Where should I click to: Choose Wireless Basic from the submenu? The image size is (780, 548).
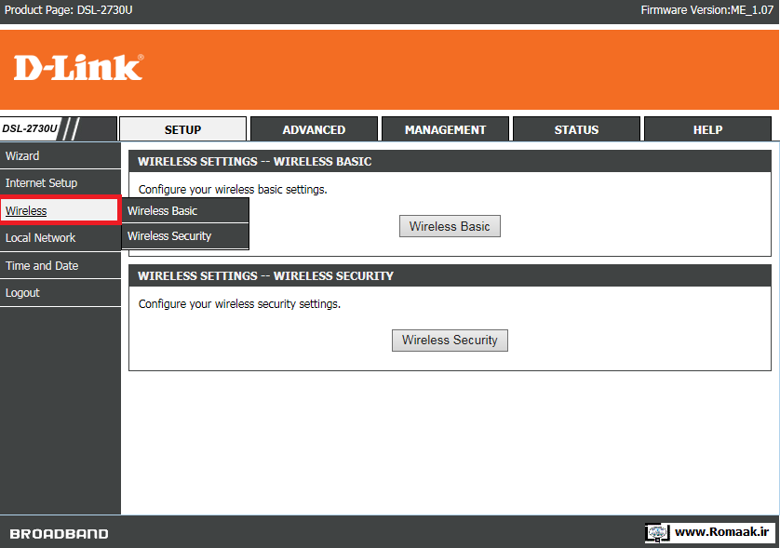pyautogui.click(x=185, y=210)
